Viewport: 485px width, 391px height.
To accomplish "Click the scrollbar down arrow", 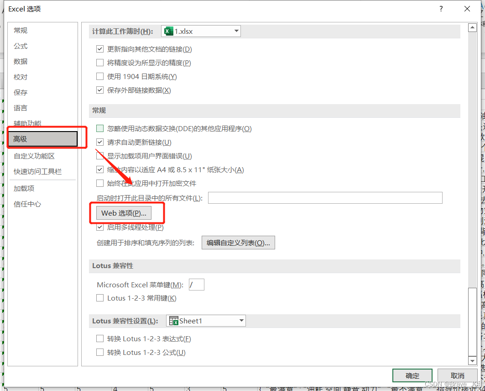I will point(472,361).
